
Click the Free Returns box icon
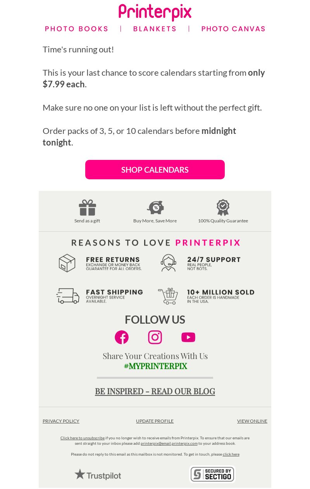(67, 263)
